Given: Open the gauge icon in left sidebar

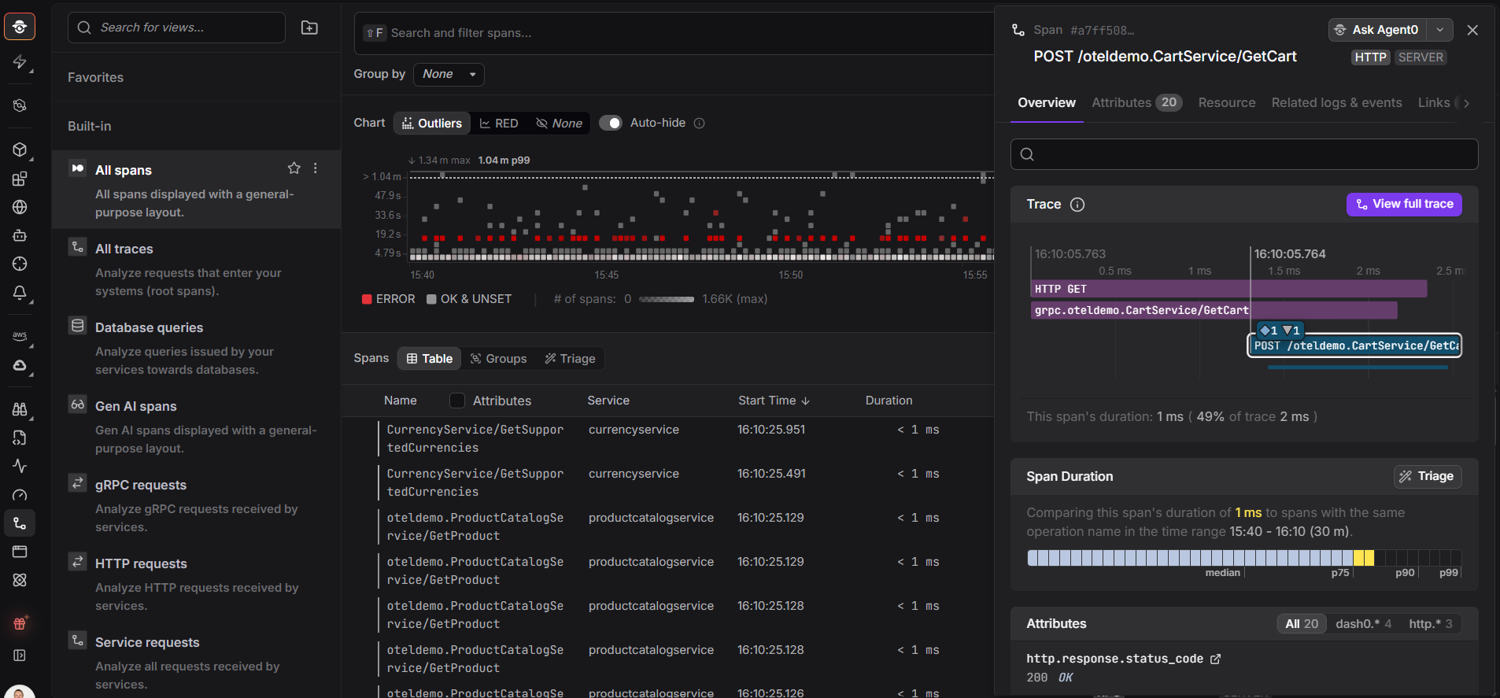Looking at the screenshot, I should click(20, 495).
